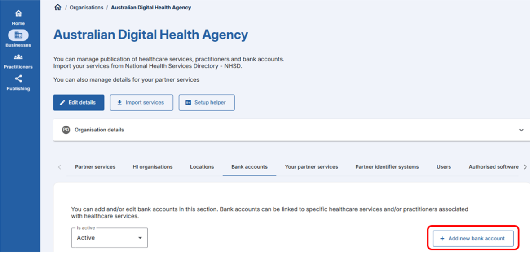The image size is (530, 253).
Task: Switch to the Locations tab
Action: 202,167
